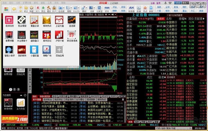Open the 板块热点 radar icon
This screenshot has height=131, width=208.
pyautogui.click(x=47, y=20)
